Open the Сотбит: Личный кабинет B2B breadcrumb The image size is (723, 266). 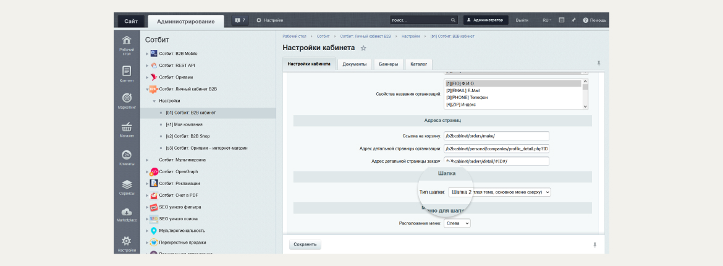[x=366, y=36]
